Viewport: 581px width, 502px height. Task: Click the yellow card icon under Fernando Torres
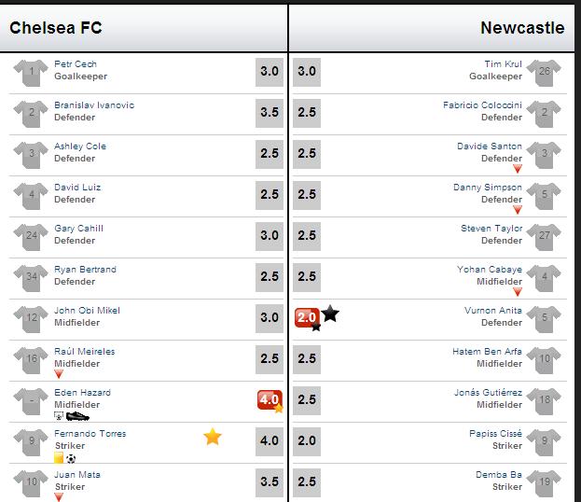pyautogui.click(x=59, y=458)
